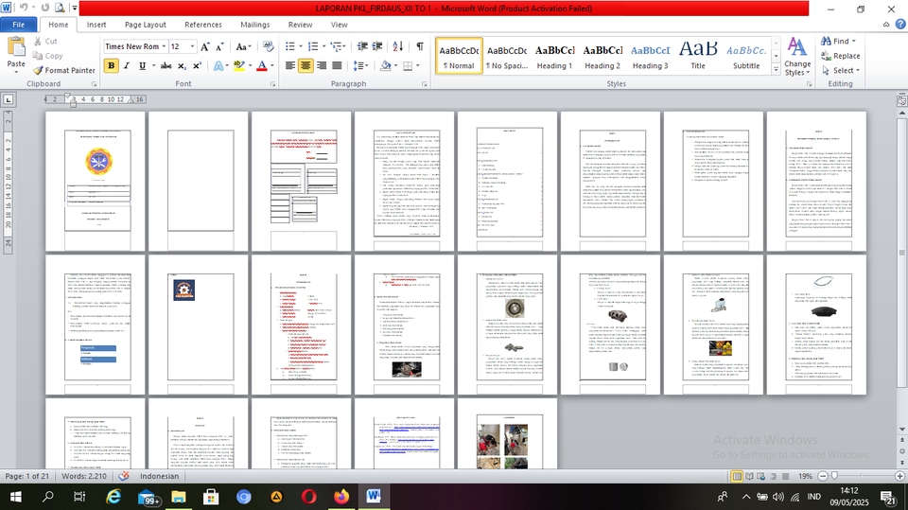
Task: Apply the yellow text highlight color
Action: 238,66
